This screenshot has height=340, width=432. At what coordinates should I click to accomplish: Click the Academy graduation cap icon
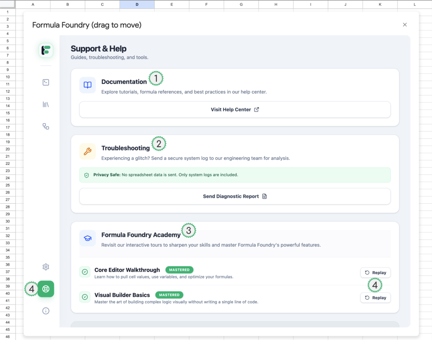pyautogui.click(x=87, y=238)
